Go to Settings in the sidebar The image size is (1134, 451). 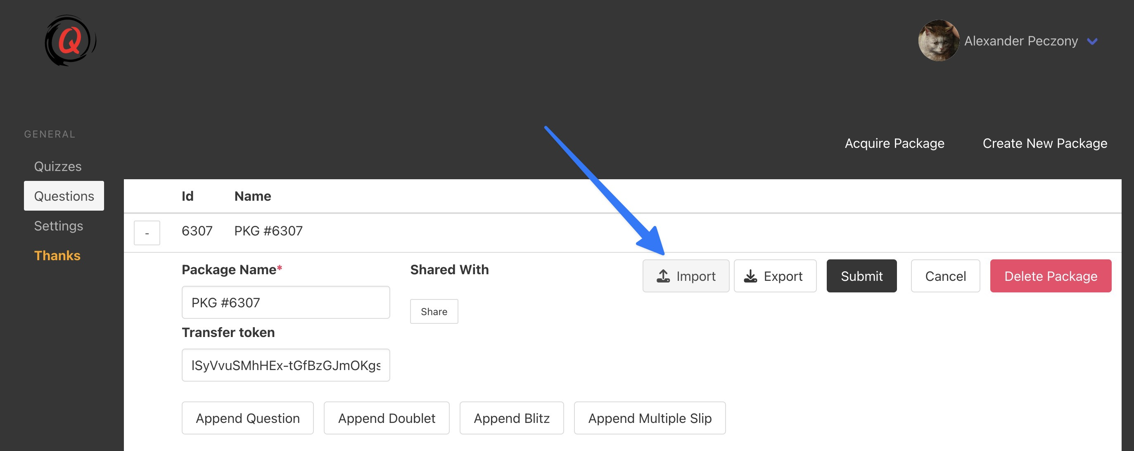[x=59, y=226]
